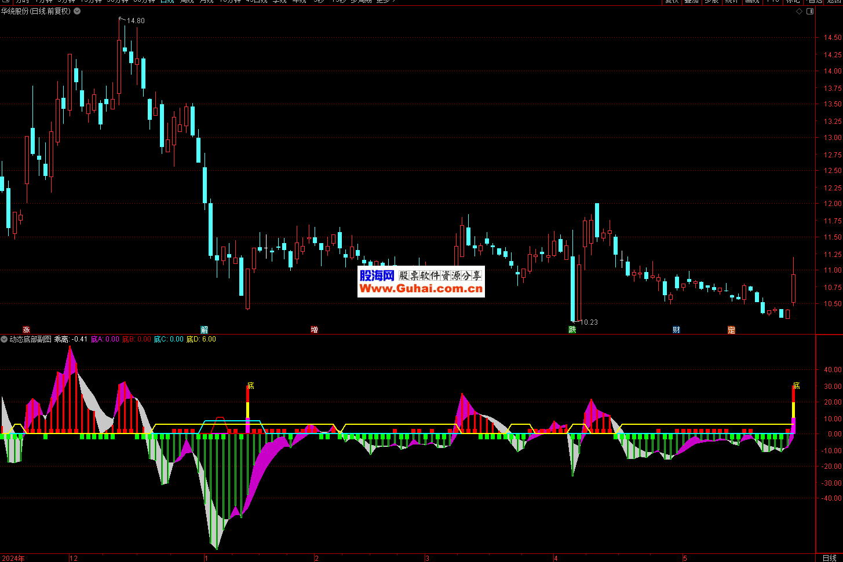Click the 日线 label at bottom right
Viewport: 843px width, 562px height.
(829, 558)
